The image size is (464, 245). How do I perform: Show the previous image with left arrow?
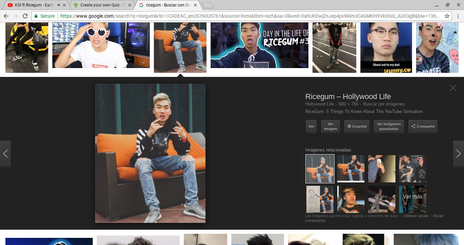[5, 153]
